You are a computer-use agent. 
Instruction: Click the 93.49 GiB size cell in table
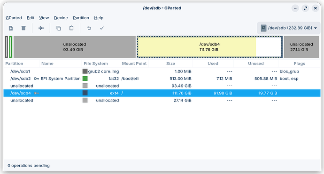181,86
